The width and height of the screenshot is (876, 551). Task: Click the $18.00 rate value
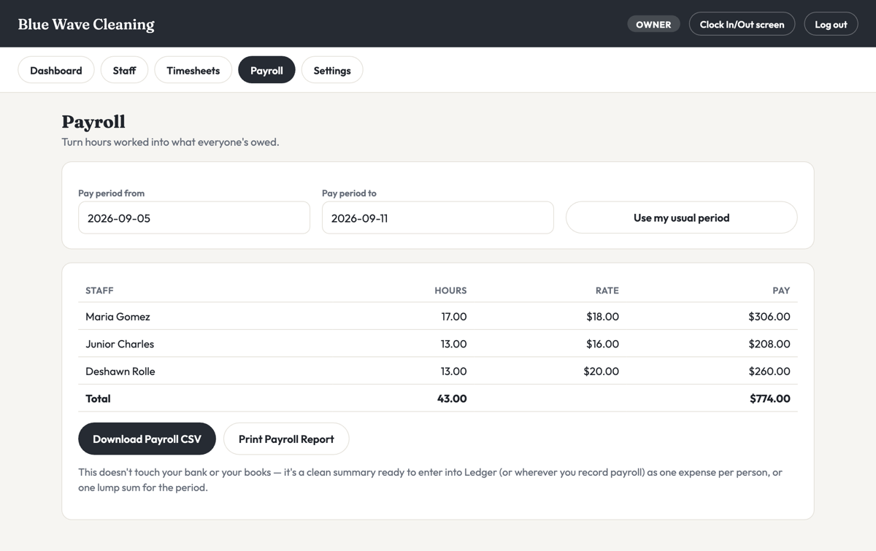[x=602, y=317]
